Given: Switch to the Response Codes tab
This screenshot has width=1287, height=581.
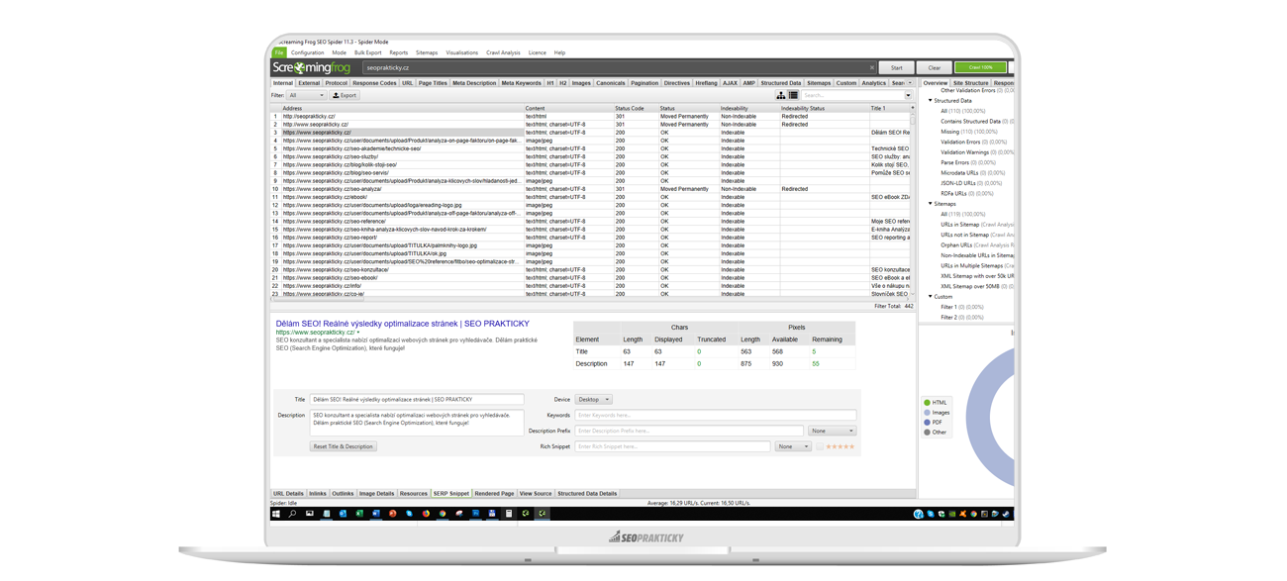Looking at the screenshot, I should [x=374, y=83].
